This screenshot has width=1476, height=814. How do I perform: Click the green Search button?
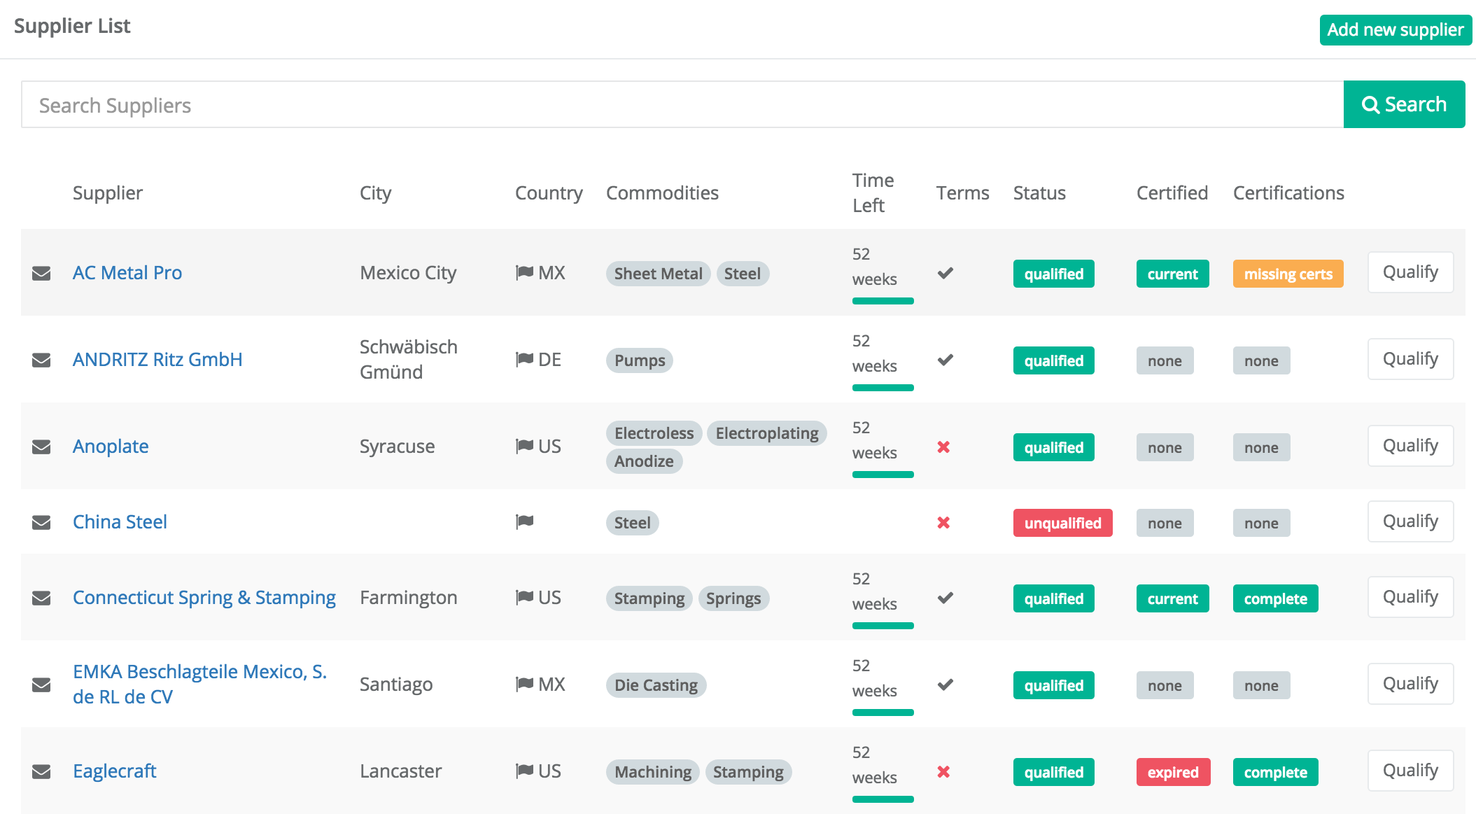click(1404, 104)
